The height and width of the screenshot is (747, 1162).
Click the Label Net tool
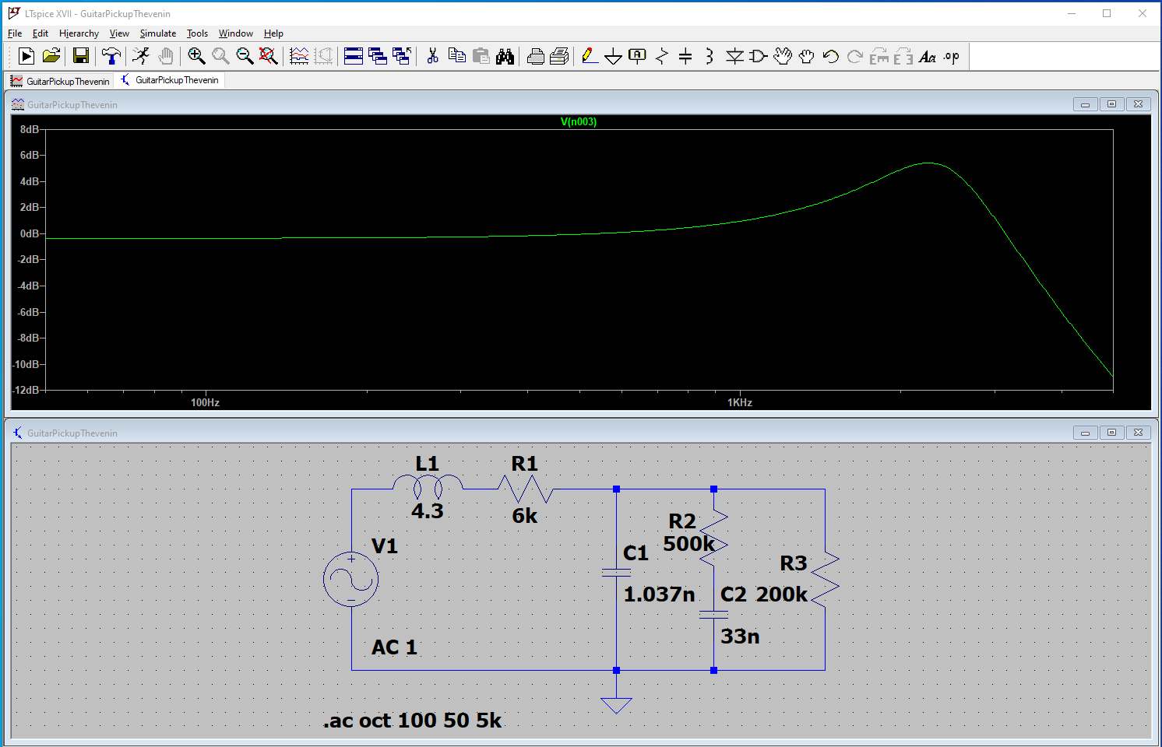click(x=637, y=56)
